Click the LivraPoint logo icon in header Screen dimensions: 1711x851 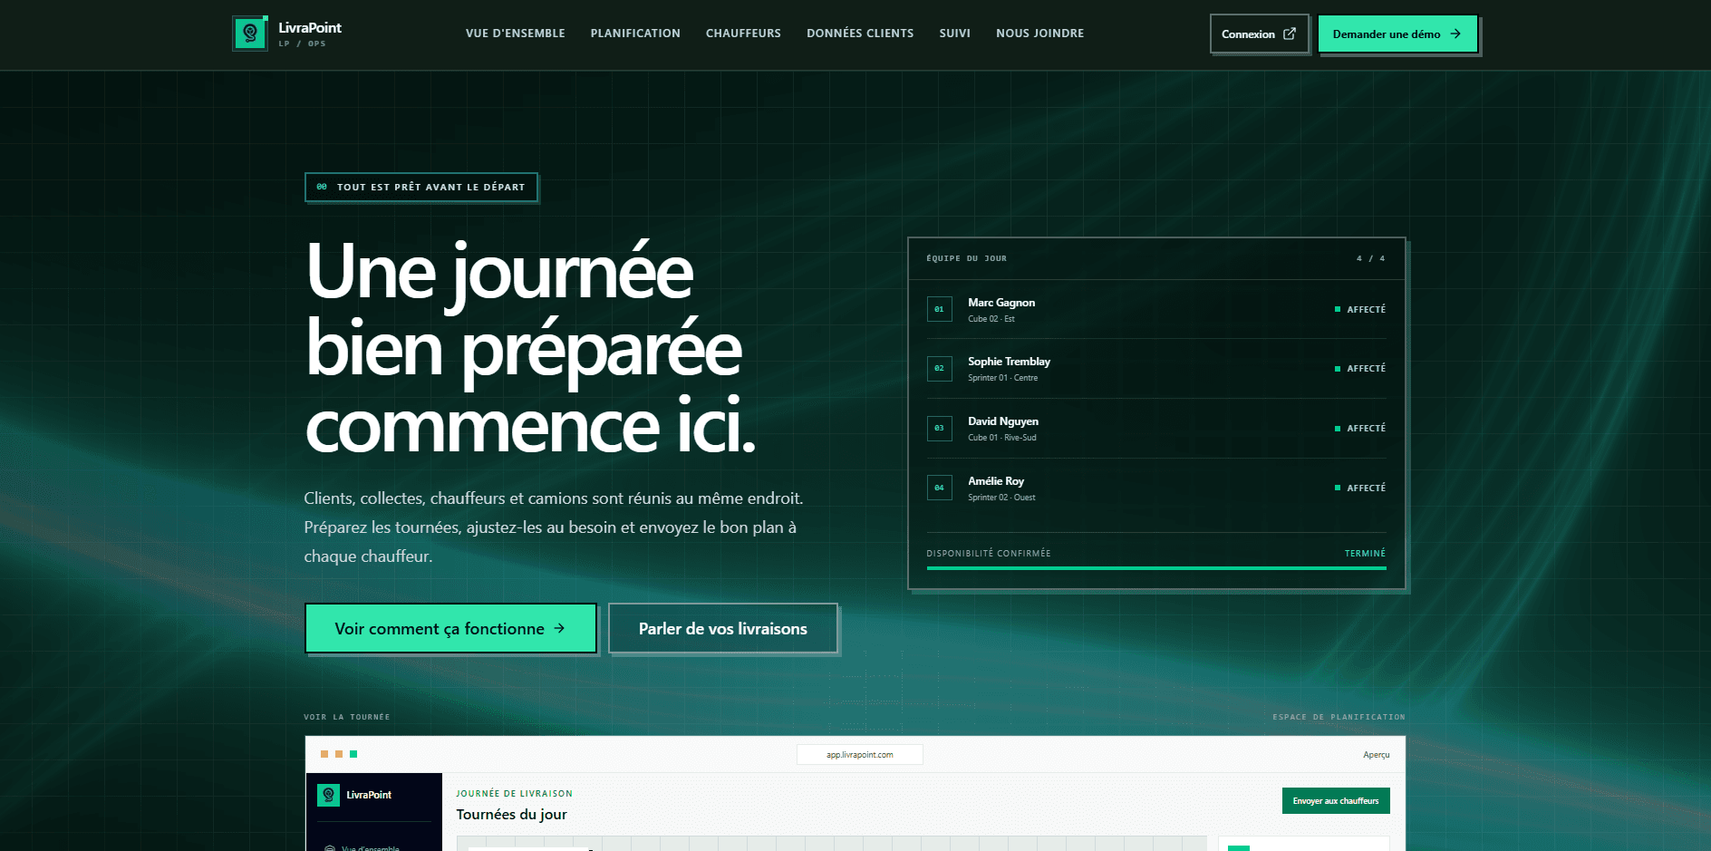(x=250, y=34)
